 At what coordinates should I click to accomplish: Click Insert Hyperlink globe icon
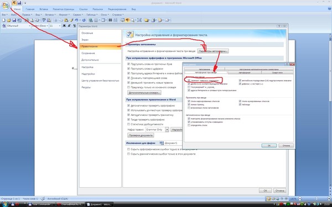click(91, 20)
